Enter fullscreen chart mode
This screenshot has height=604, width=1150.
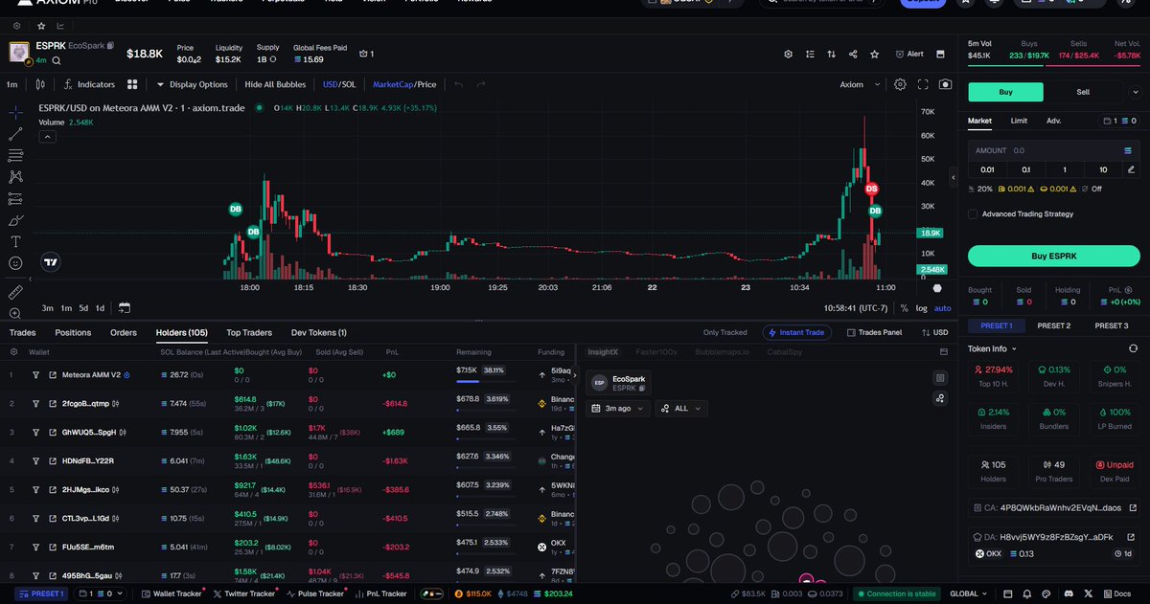(923, 84)
